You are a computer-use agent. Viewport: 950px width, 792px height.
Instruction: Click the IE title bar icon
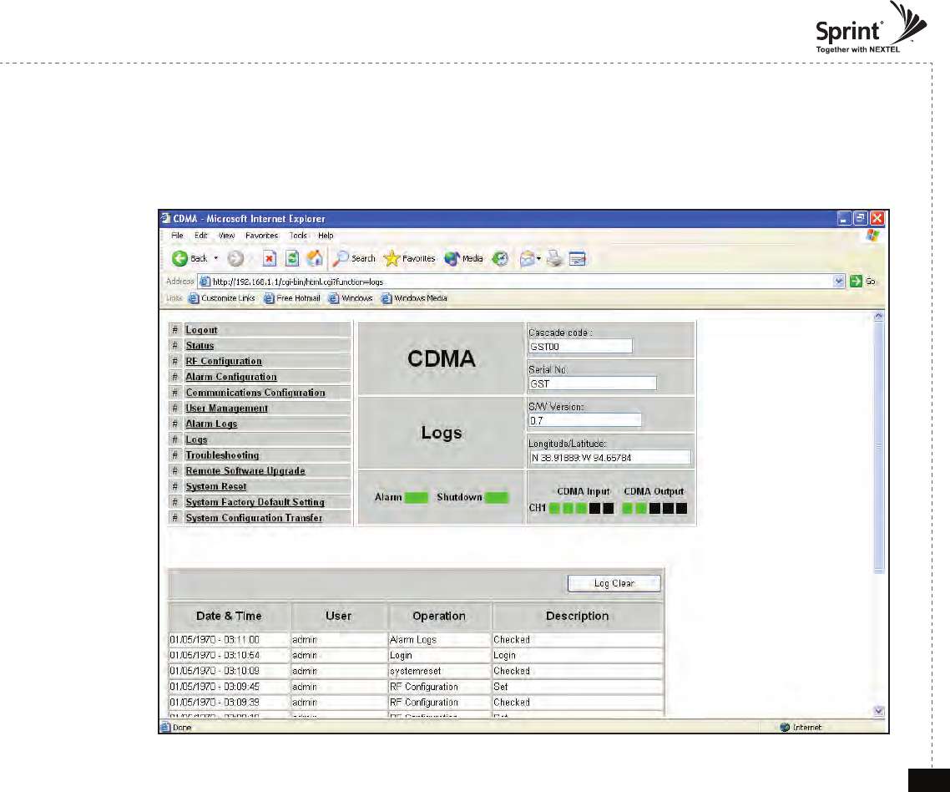click(x=166, y=218)
